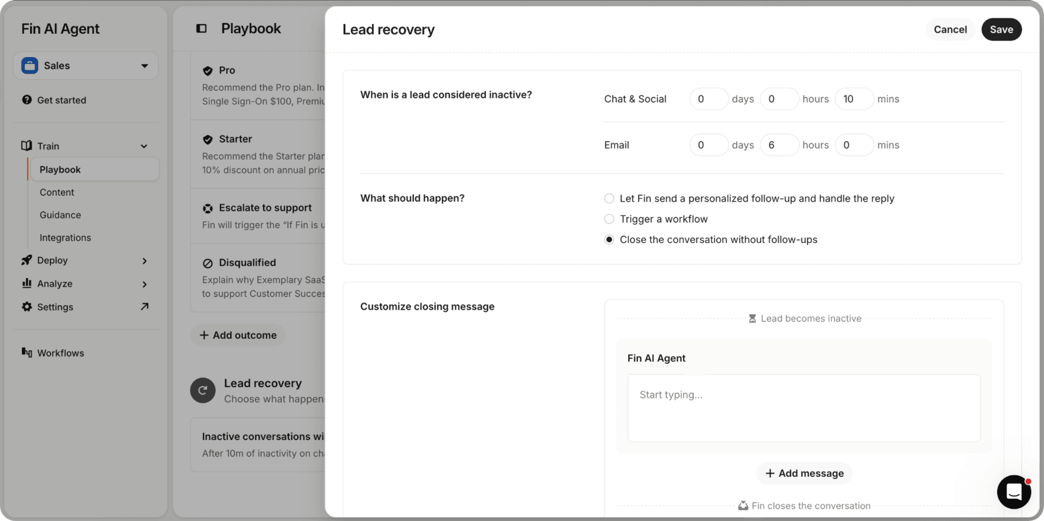The width and height of the screenshot is (1044, 521).
Task: Click the Email mins field
Action: point(854,145)
